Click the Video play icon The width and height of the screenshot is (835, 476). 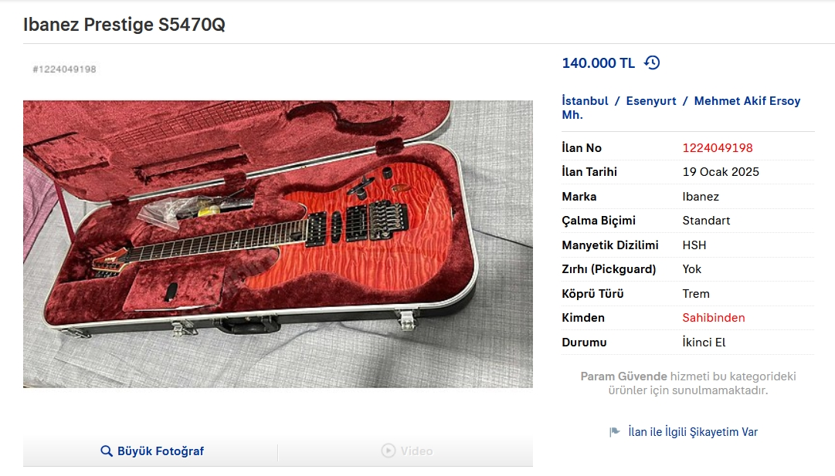click(389, 451)
